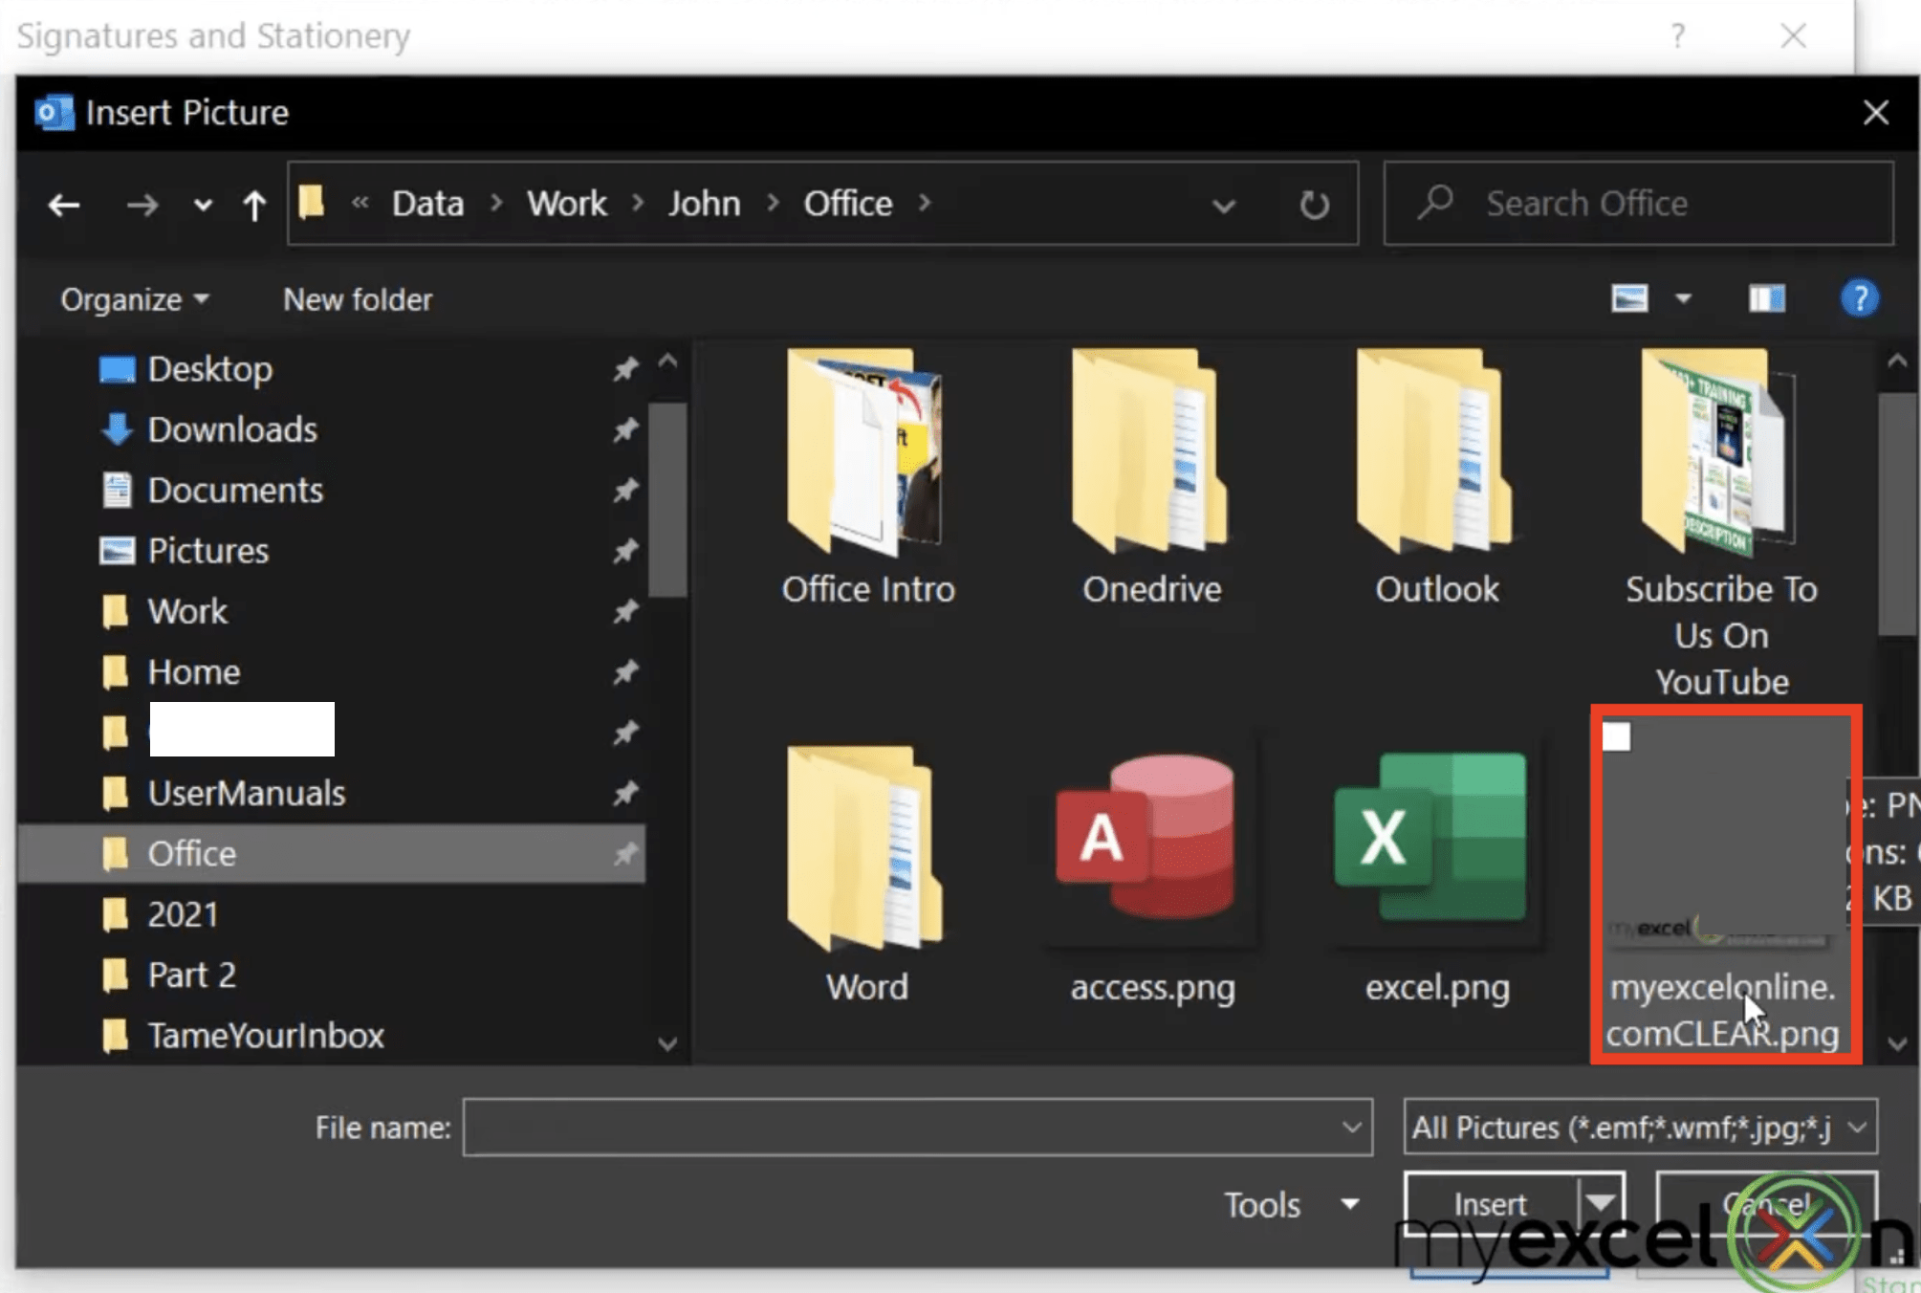Expand chevron after Data in breadcrumb
The image size is (1921, 1293).
496,203
